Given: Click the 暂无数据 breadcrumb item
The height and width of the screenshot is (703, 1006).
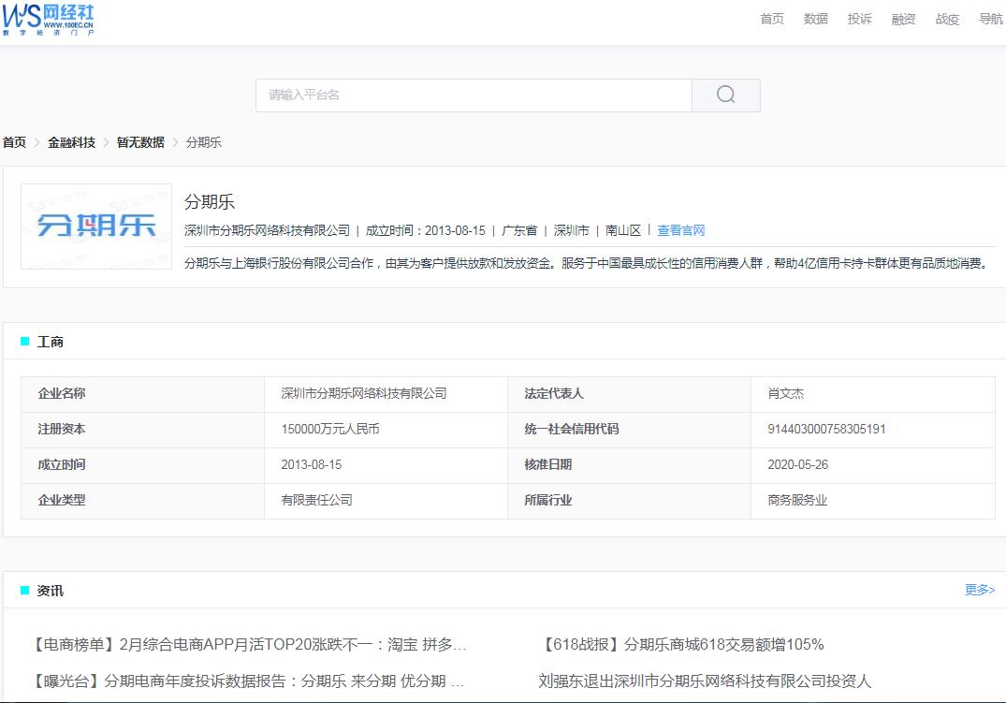Looking at the screenshot, I should (x=139, y=142).
